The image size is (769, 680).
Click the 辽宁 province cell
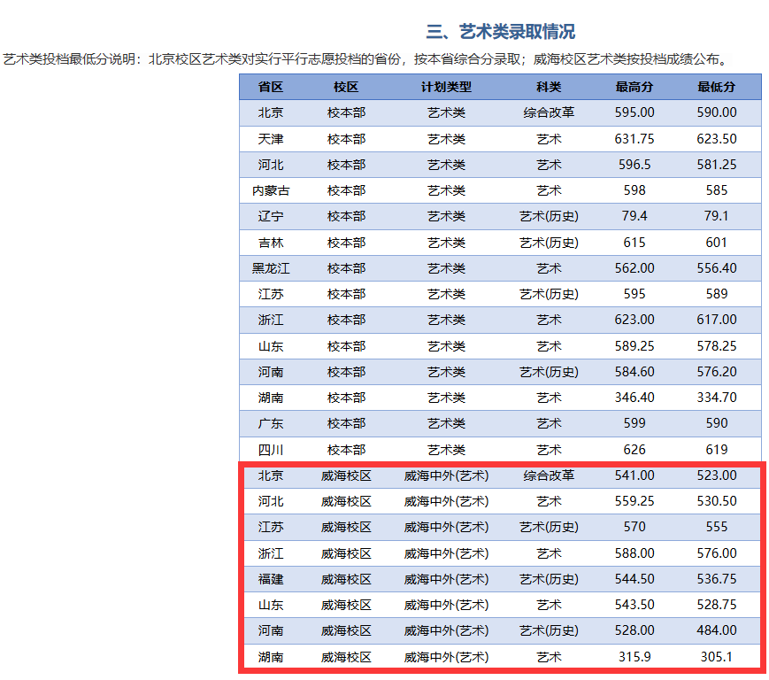(271, 216)
